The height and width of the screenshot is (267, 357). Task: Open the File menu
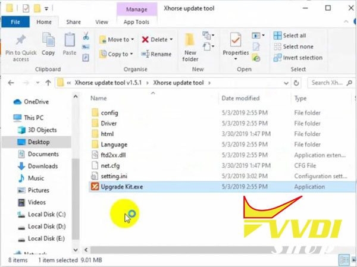pos(15,22)
